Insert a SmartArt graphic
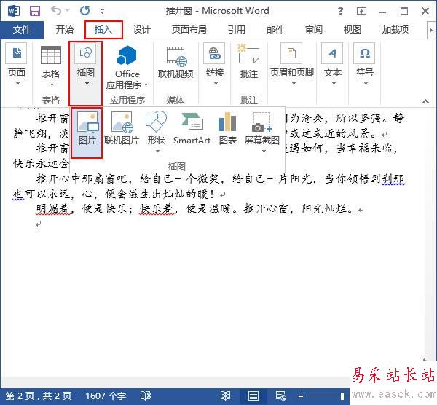437x405 pixels. click(x=192, y=129)
